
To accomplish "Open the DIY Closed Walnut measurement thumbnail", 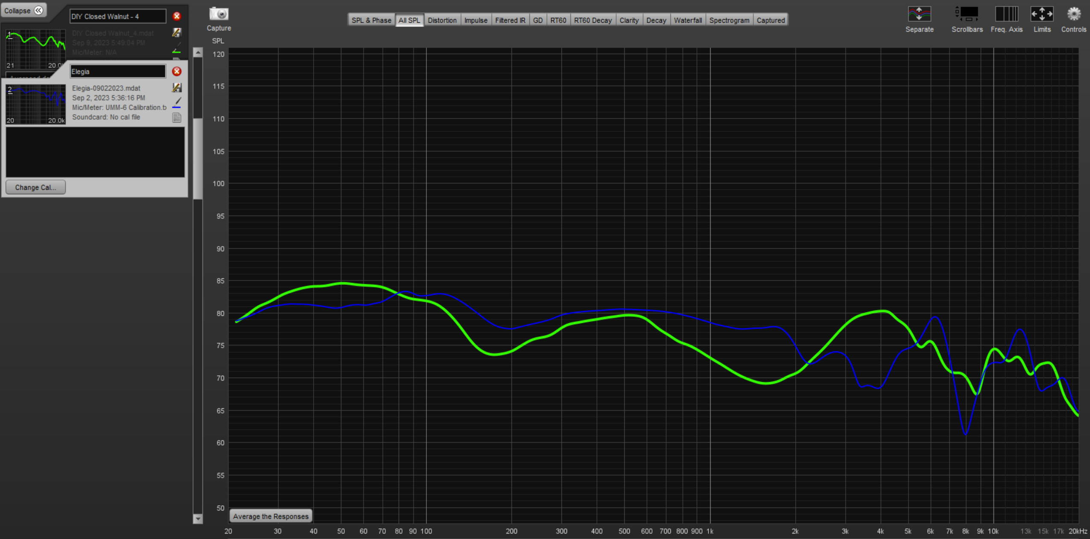I will [35, 49].
